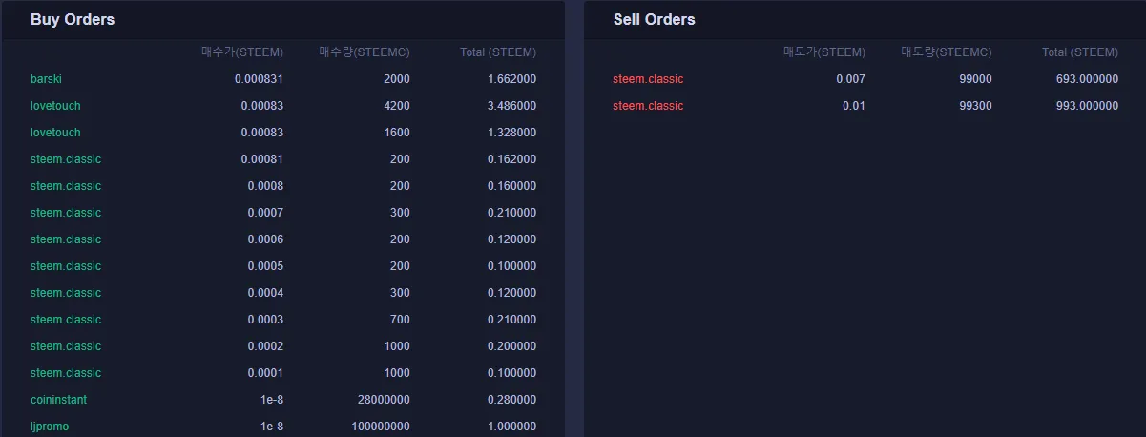The image size is (1146, 437).
Task: Click the 0.000831 price in barski's row
Action: coord(259,79)
